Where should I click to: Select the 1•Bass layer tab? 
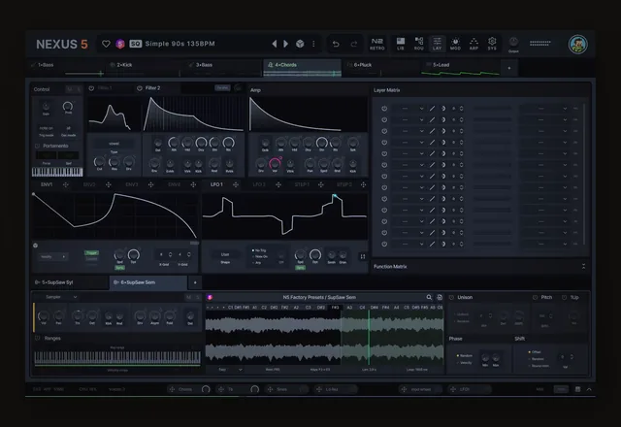click(65, 67)
